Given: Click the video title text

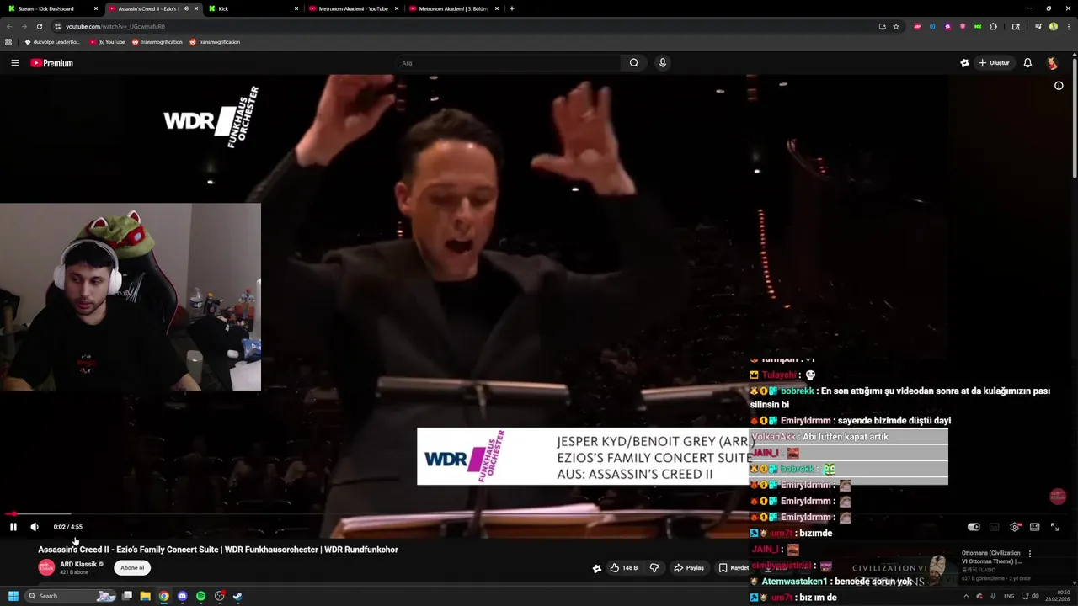Looking at the screenshot, I should click(x=218, y=550).
